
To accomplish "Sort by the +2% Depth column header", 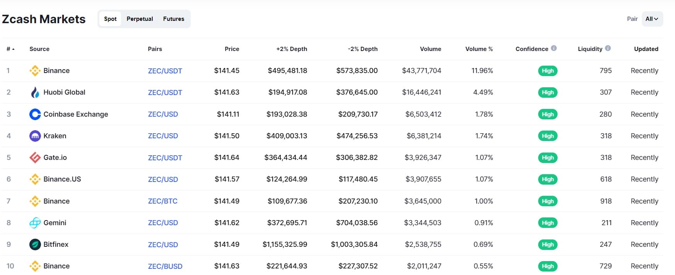I will (292, 49).
